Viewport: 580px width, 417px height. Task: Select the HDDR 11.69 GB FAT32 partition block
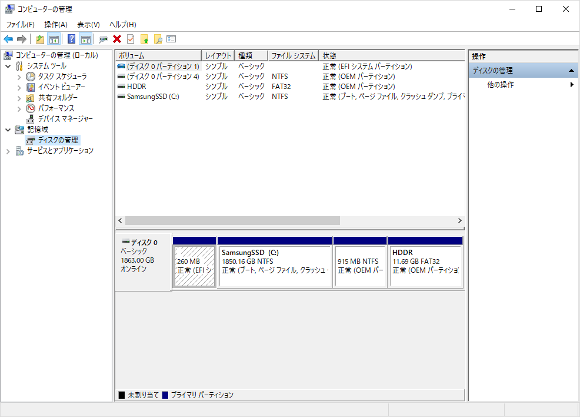click(x=425, y=262)
